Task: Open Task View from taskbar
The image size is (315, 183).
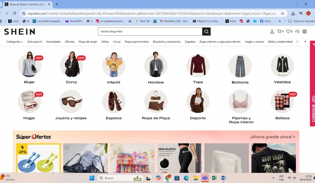Action: coord(149,178)
